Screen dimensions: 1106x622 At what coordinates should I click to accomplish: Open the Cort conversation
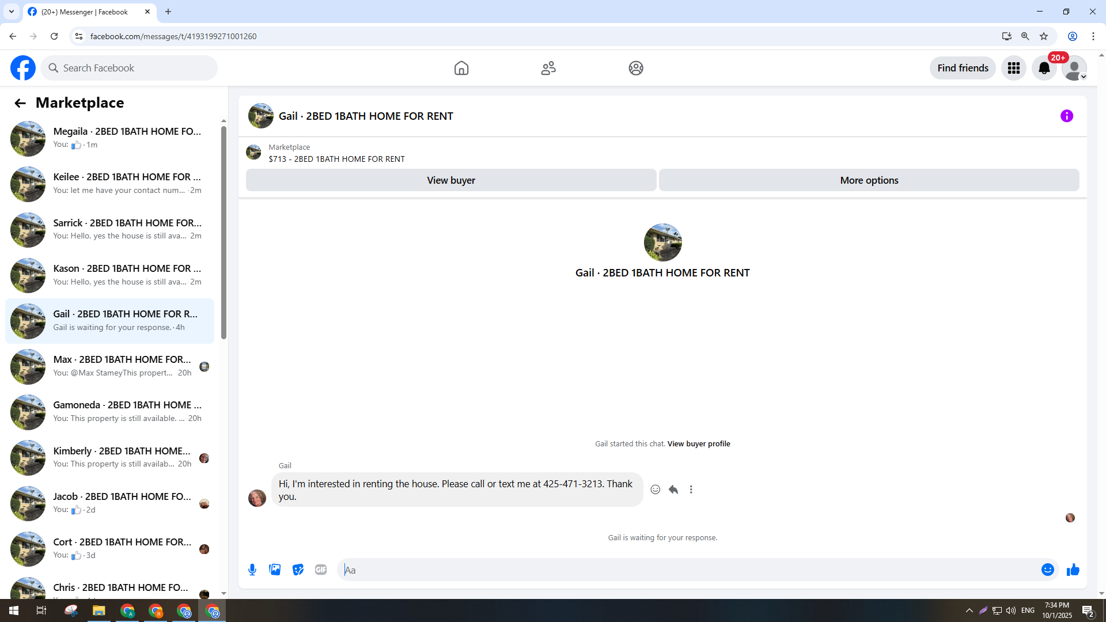click(109, 549)
